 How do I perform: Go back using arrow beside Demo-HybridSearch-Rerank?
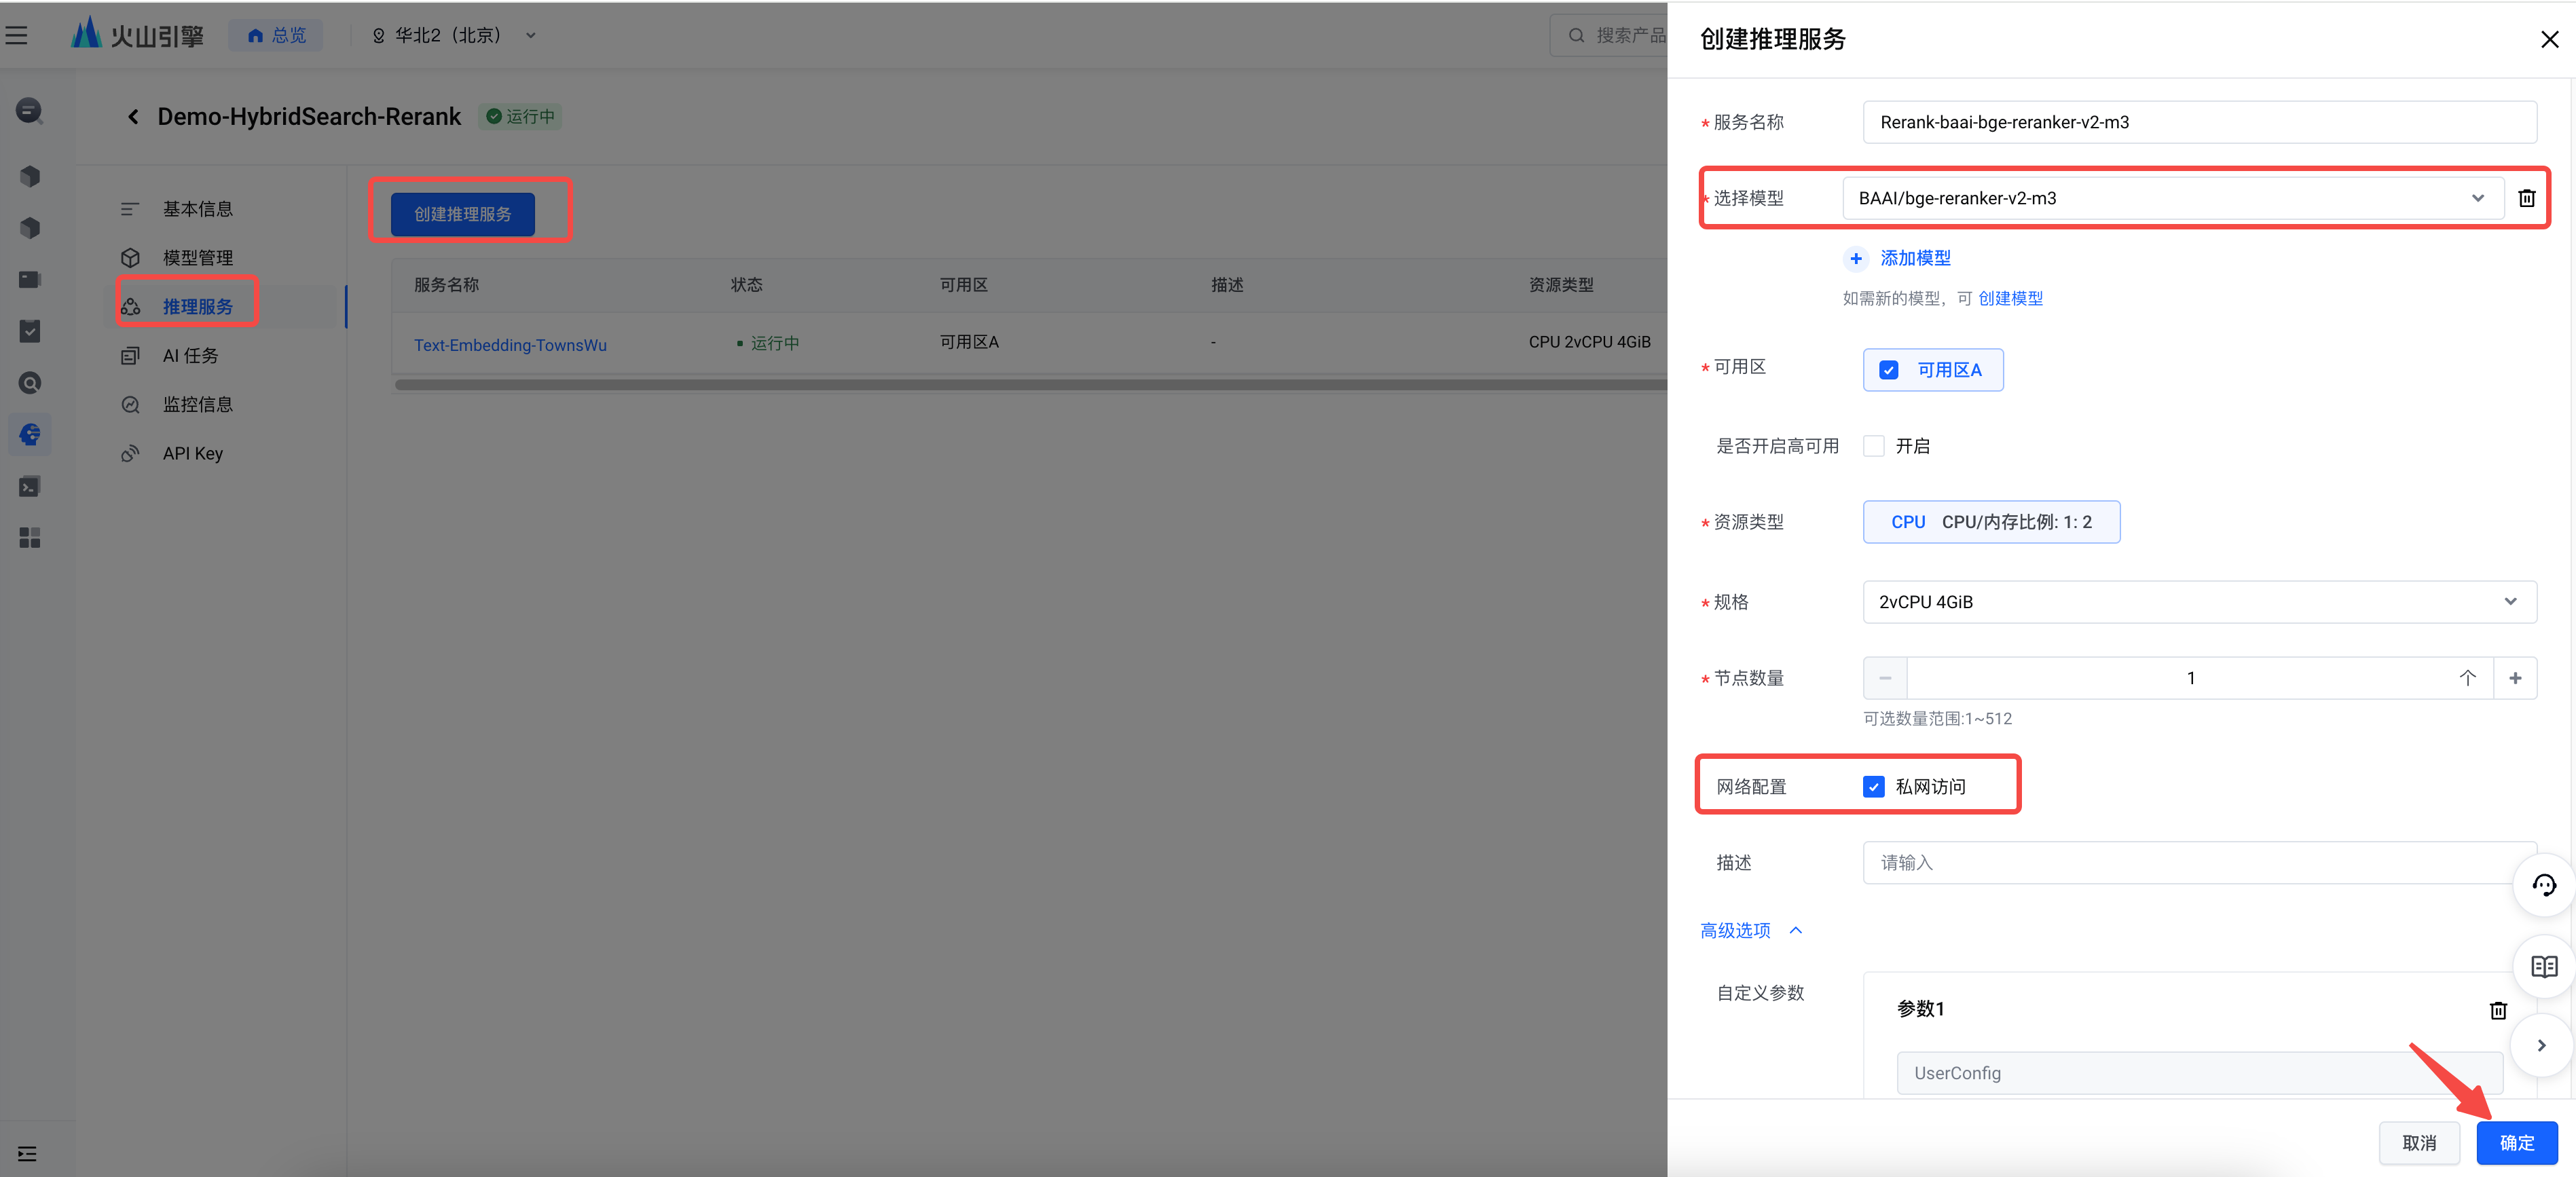(133, 117)
